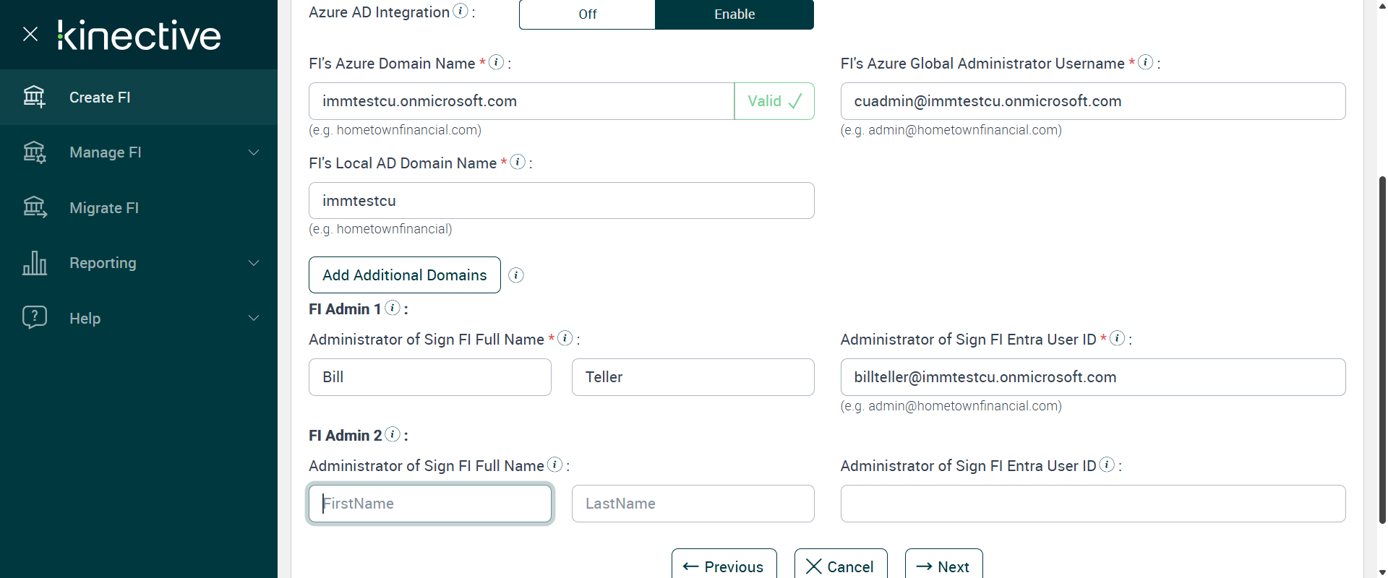Expand the Reporting submenu chevron
1388x578 pixels.
click(x=254, y=263)
